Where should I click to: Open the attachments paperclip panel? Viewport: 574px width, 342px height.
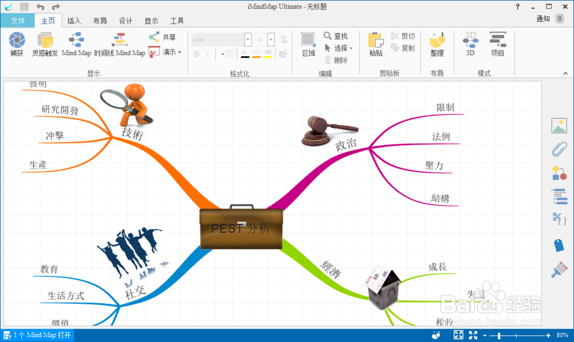point(559,149)
